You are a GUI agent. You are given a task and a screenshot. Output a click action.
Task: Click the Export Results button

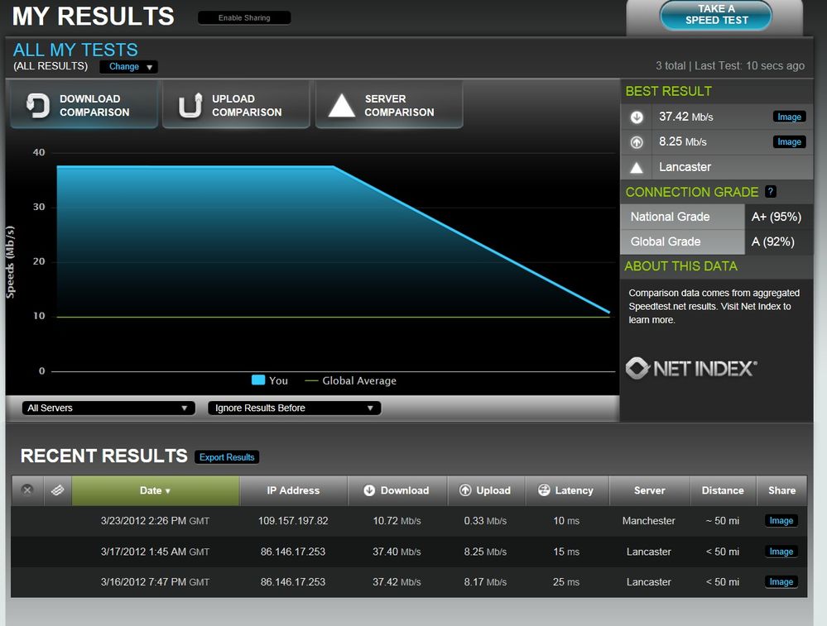point(227,457)
